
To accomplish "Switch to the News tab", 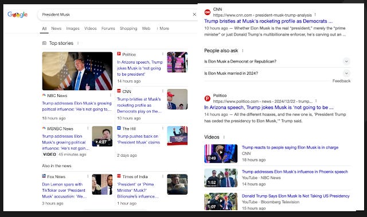I will point(56,28).
